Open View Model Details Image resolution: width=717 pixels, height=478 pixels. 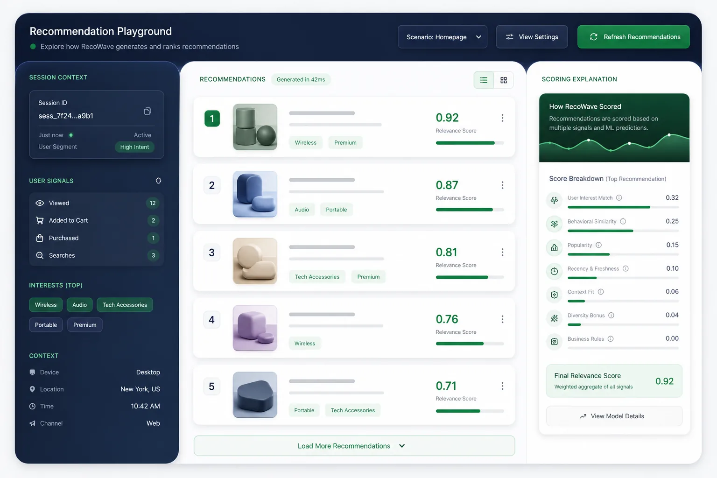[614, 416]
